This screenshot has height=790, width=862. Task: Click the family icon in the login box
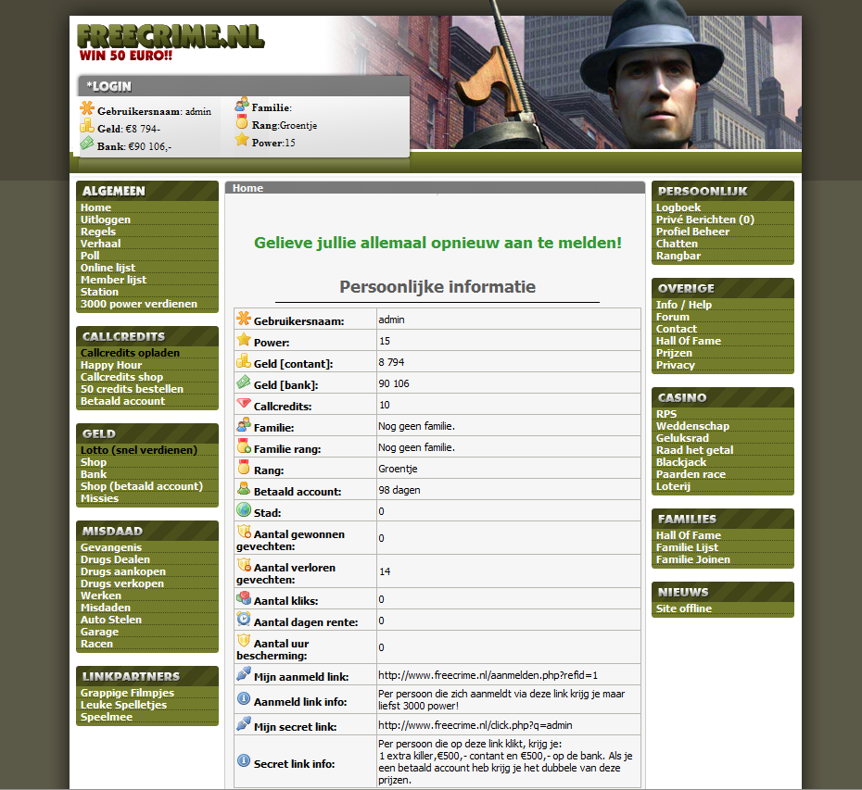241,105
